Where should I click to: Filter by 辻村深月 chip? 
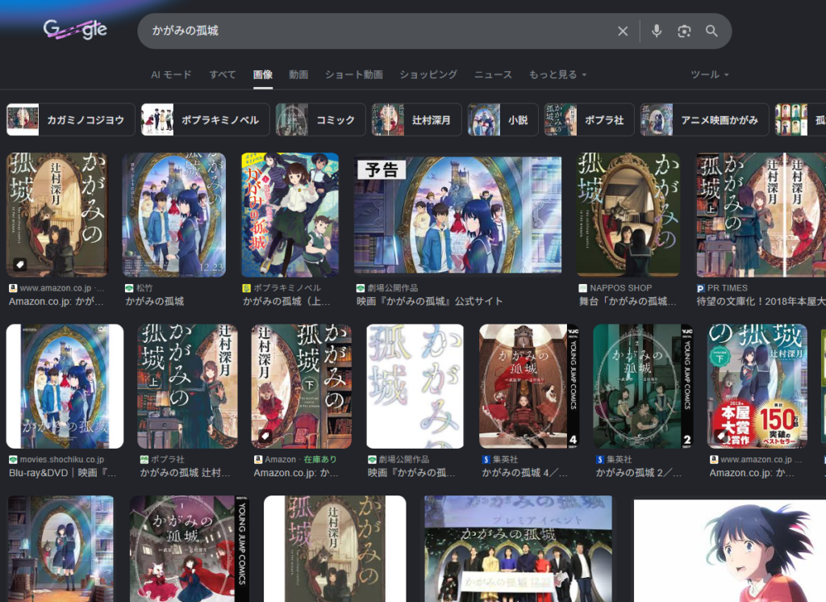[416, 119]
